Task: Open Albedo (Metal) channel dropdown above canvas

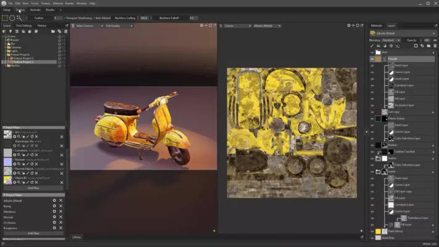Action: point(267,26)
